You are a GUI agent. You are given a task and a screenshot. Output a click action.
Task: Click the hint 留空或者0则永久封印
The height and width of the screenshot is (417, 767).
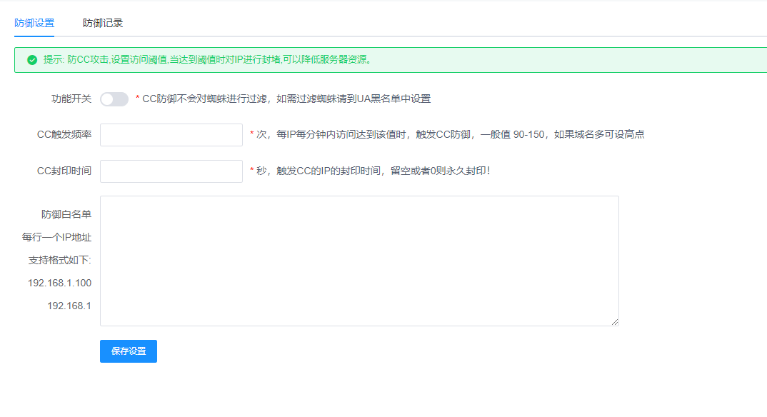(x=440, y=171)
